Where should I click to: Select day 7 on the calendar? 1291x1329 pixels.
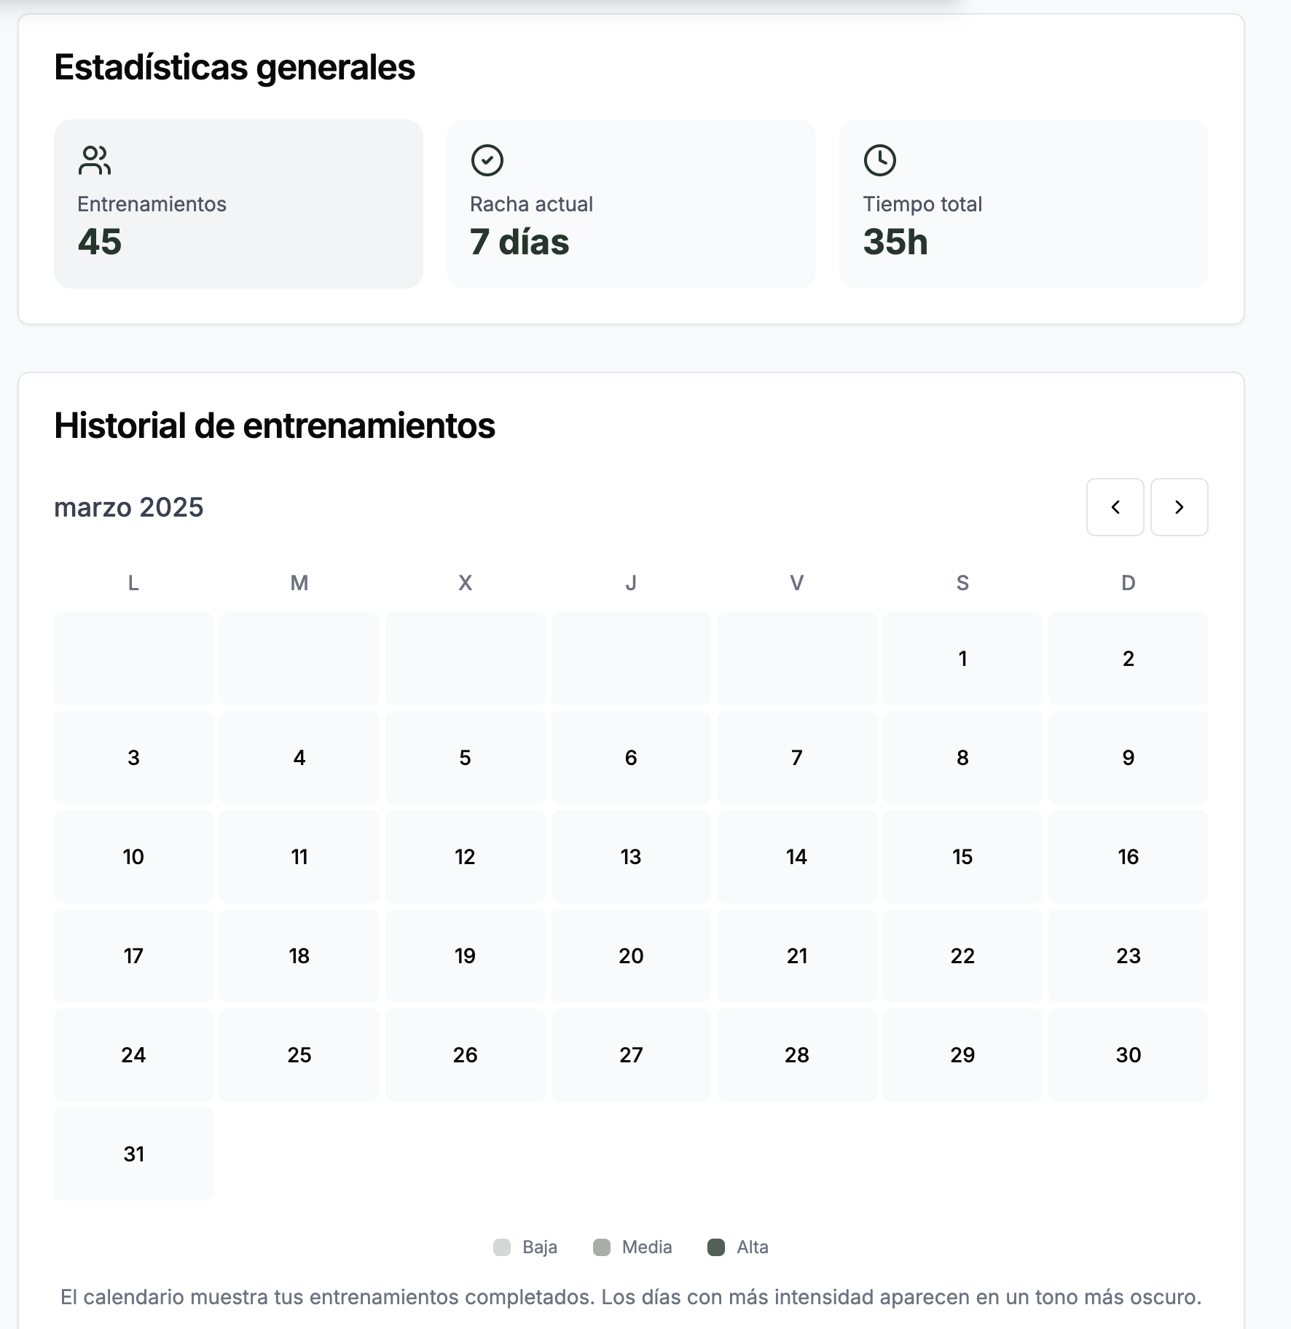[797, 758]
